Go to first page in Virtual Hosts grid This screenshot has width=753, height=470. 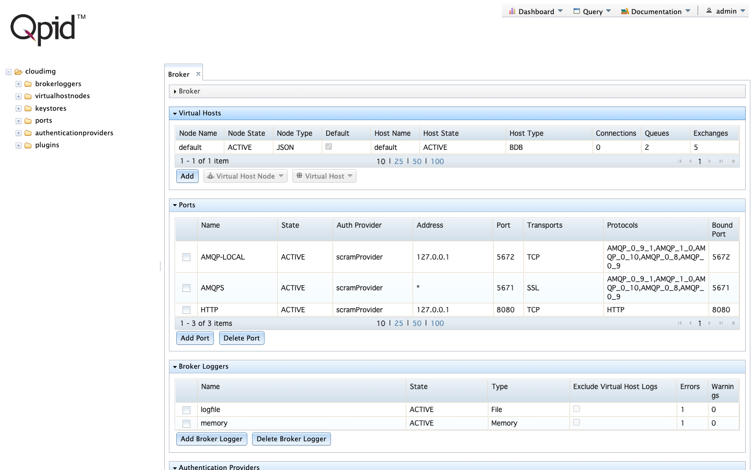[680, 161]
